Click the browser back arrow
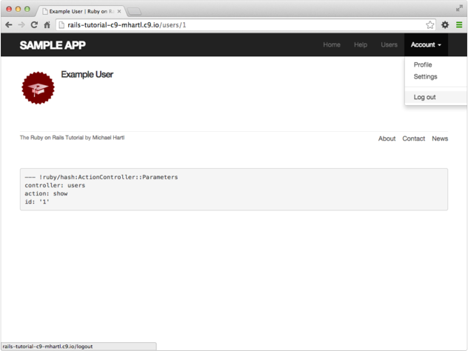The image size is (468, 351). click(x=8, y=24)
